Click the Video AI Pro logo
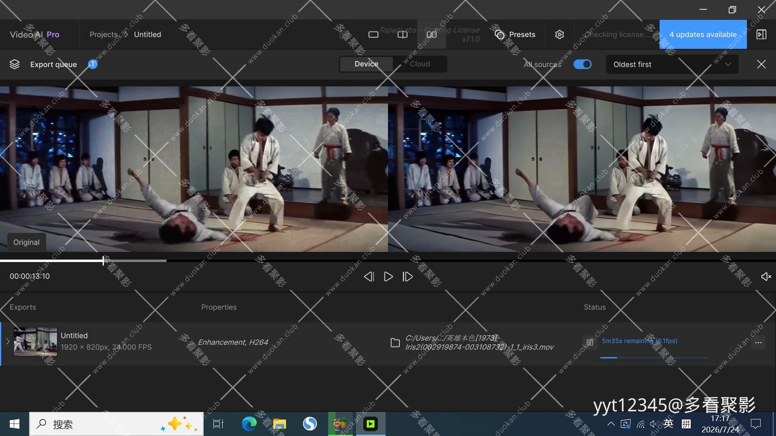Image resolution: width=776 pixels, height=436 pixels. point(35,35)
